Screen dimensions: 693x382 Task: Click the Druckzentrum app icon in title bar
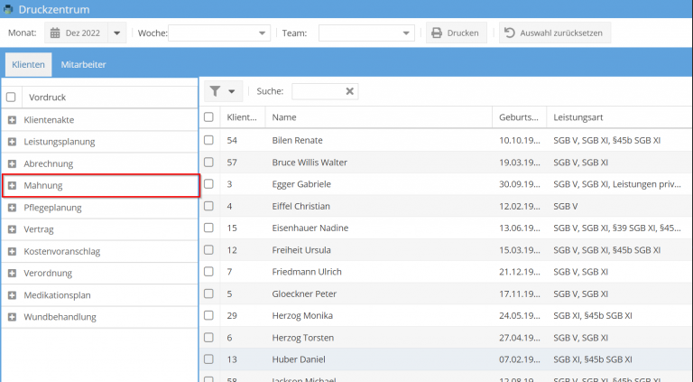click(x=8, y=9)
